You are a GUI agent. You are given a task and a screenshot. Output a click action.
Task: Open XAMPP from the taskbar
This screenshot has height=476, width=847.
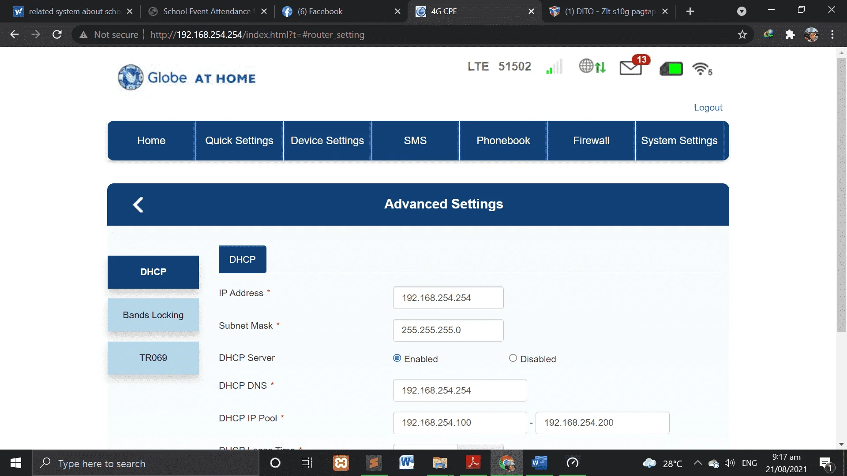(x=341, y=463)
